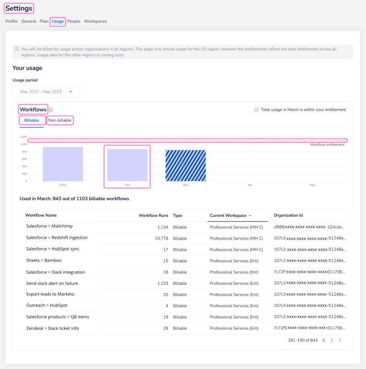Go to previous page of workflows table
The height and width of the screenshot is (369, 366).
[332, 340]
